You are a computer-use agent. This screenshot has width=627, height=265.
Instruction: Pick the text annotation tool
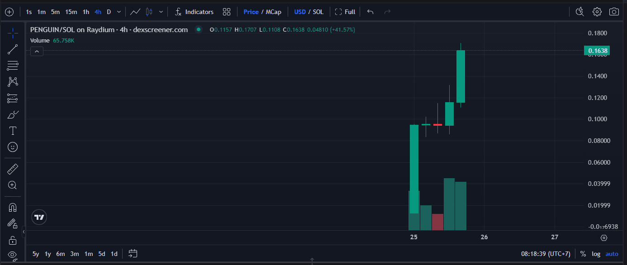tap(13, 131)
